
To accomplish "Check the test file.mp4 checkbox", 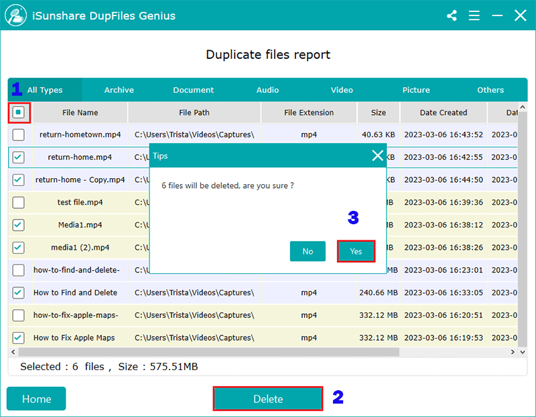I will 19,202.
